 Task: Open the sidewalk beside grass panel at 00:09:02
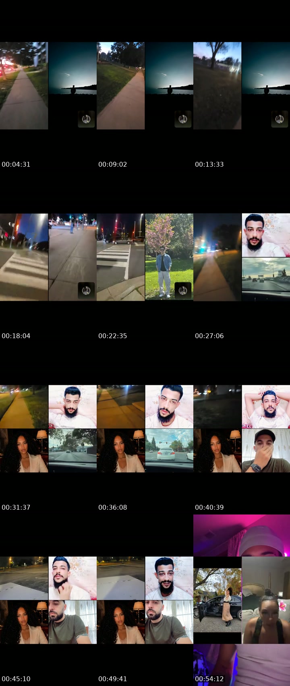(121, 86)
